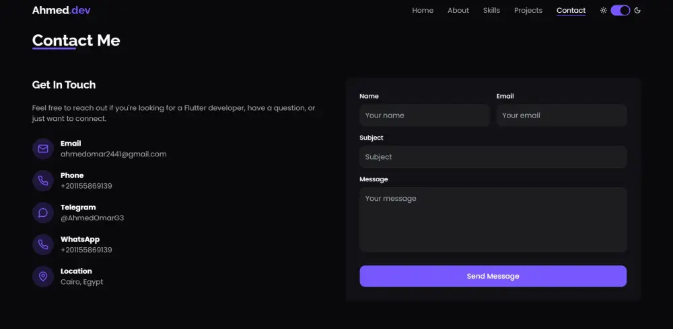
Task: Click the email envelope icon
Action: (x=43, y=148)
